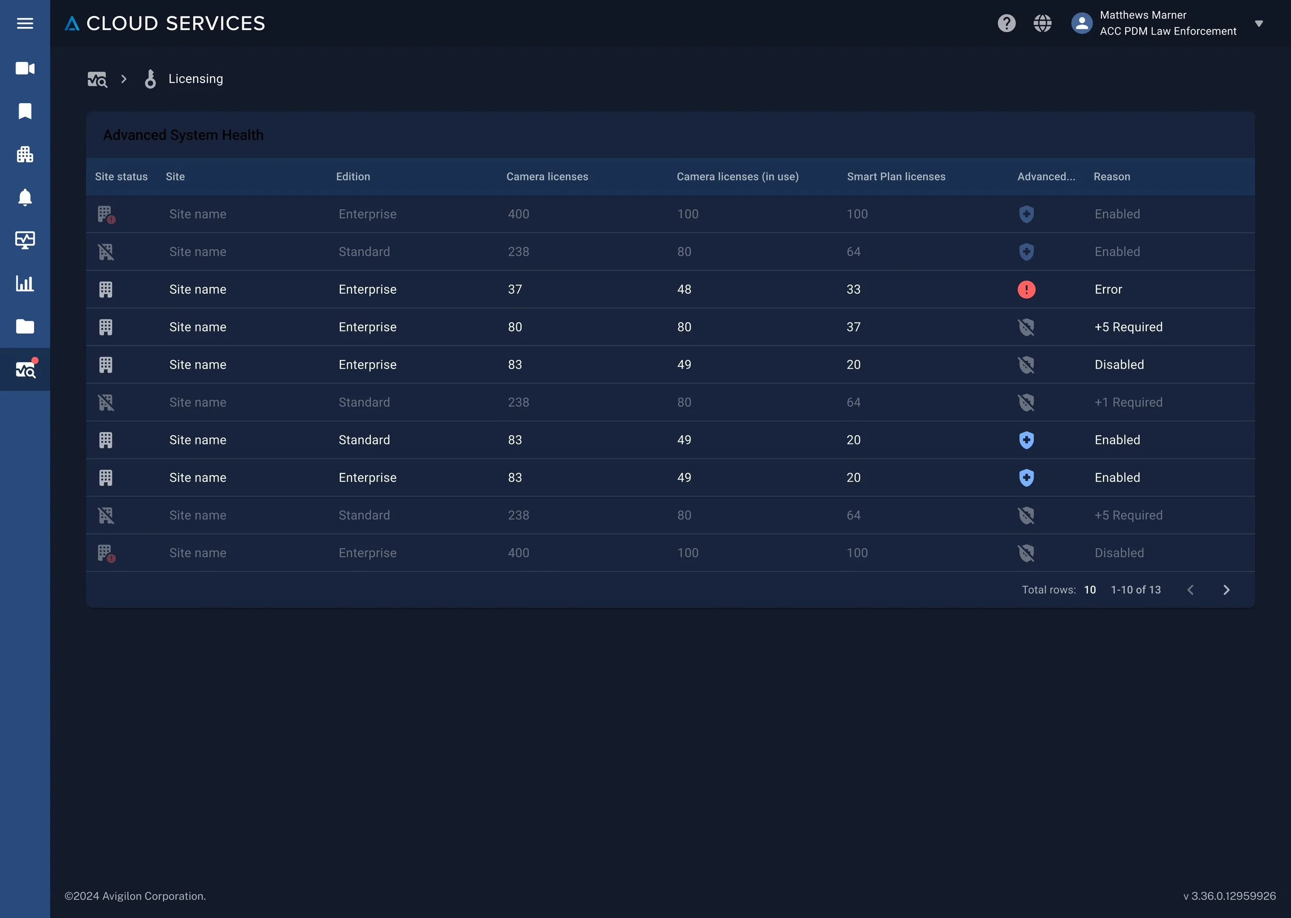Go to the previous table page

coord(1190,590)
